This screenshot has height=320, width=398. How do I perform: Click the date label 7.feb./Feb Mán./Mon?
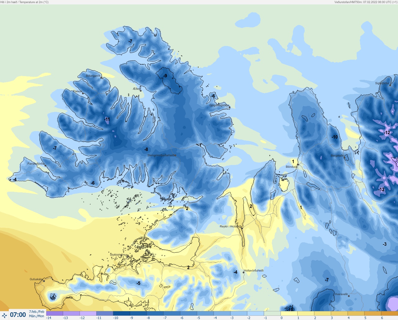pos(37,314)
